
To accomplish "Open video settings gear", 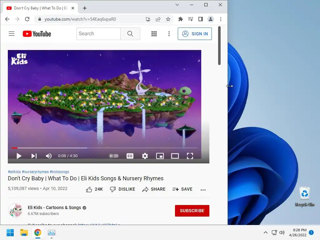I will 145,156.
